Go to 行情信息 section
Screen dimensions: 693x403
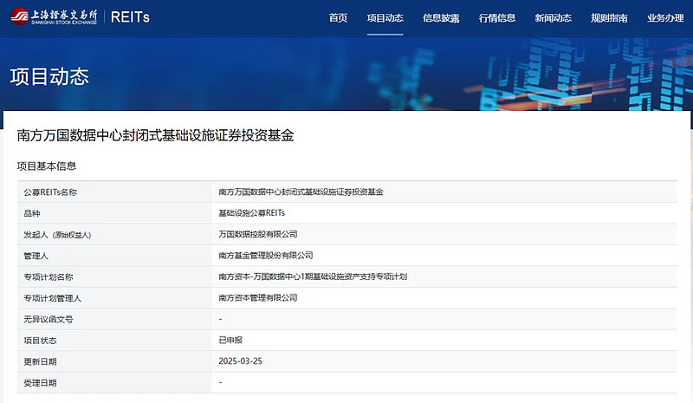tap(497, 18)
